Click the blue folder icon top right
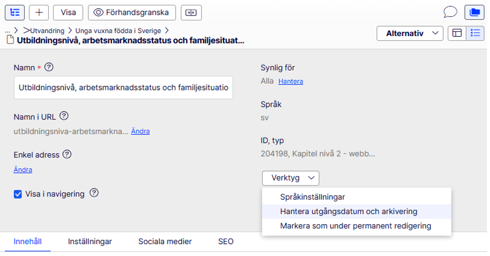Viewport: 490px width, 256px height. pos(474,12)
